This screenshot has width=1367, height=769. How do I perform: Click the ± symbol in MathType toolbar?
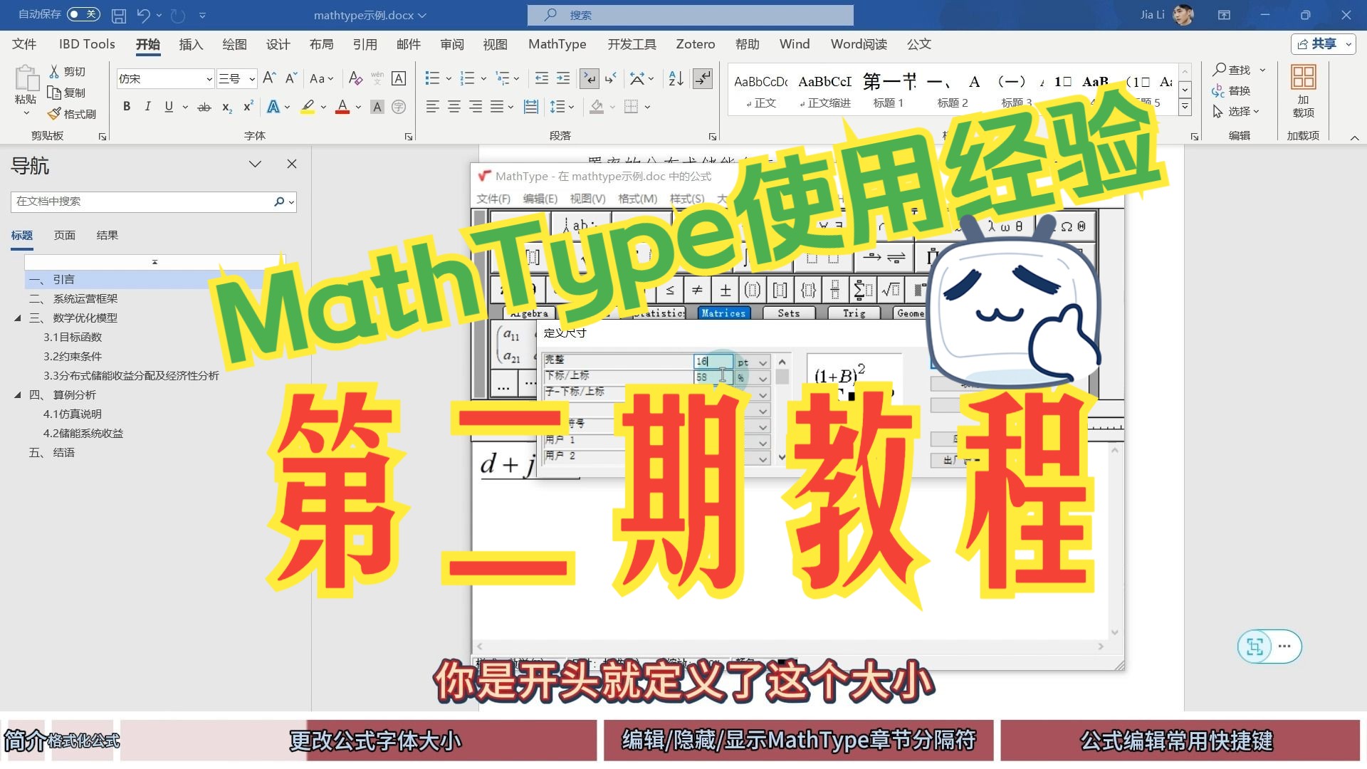pyautogui.click(x=725, y=290)
